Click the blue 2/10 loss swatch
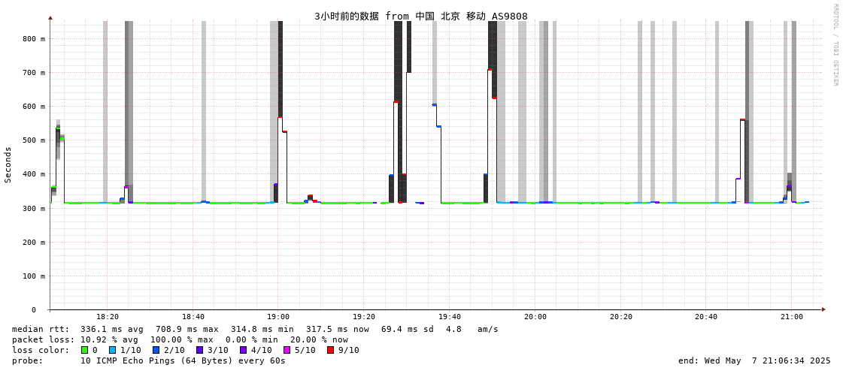This screenshot has width=843, height=371. [x=156, y=350]
